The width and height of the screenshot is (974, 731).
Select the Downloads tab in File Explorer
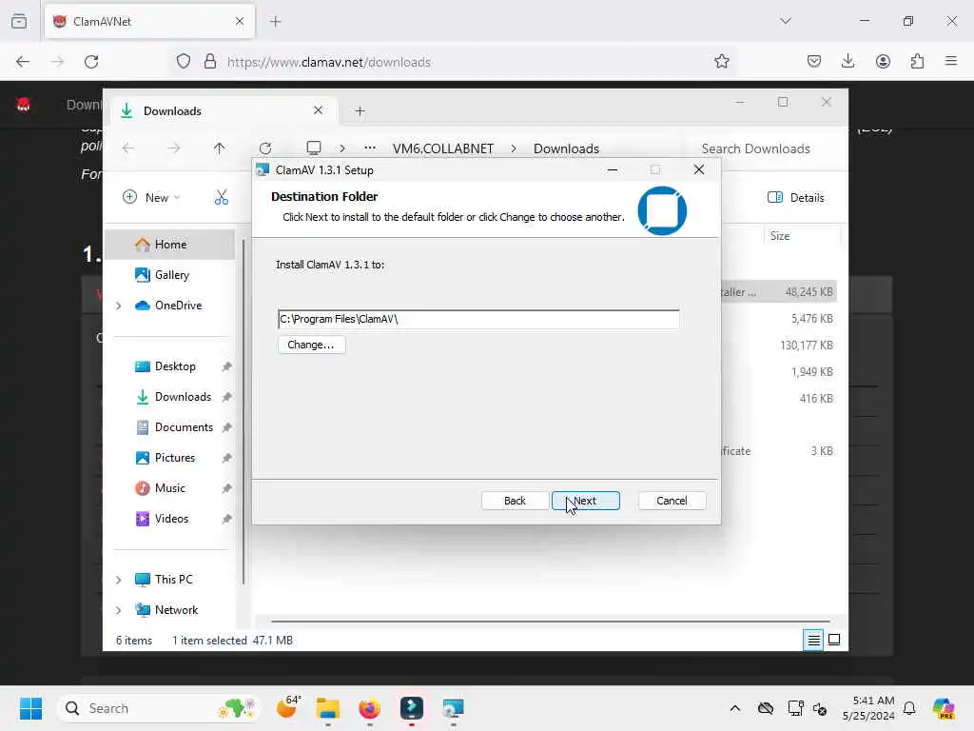coord(223,111)
